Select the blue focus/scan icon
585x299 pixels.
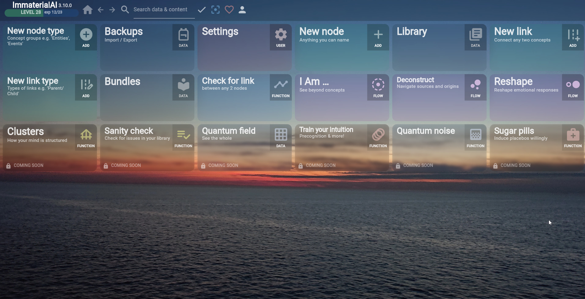[x=216, y=9]
